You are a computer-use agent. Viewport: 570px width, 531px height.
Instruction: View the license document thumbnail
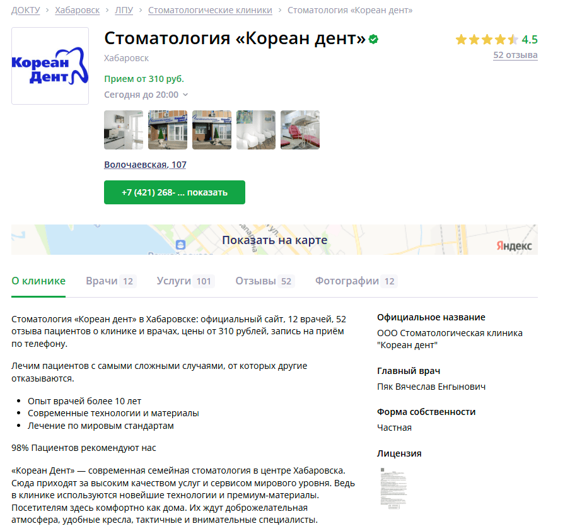click(x=393, y=487)
